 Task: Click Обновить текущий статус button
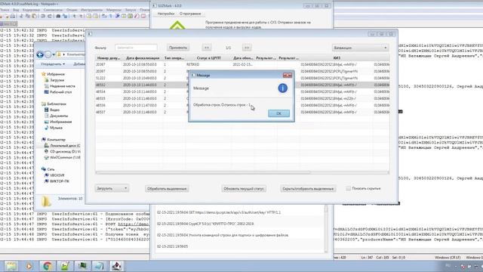tap(244, 188)
